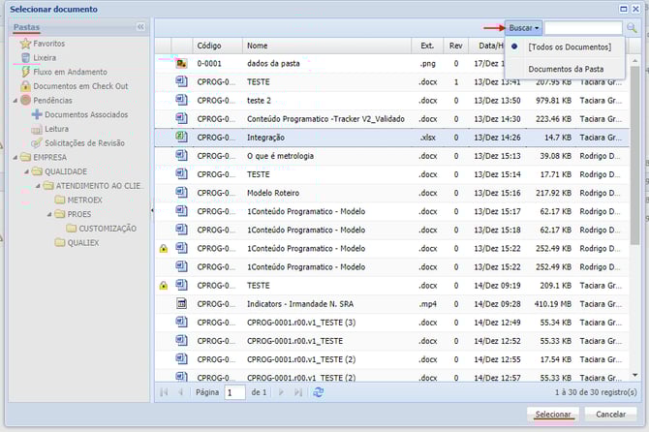Click the Excel icon of Integração row

[181, 137]
